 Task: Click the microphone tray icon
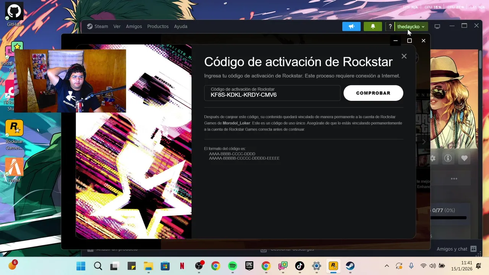click(411, 266)
